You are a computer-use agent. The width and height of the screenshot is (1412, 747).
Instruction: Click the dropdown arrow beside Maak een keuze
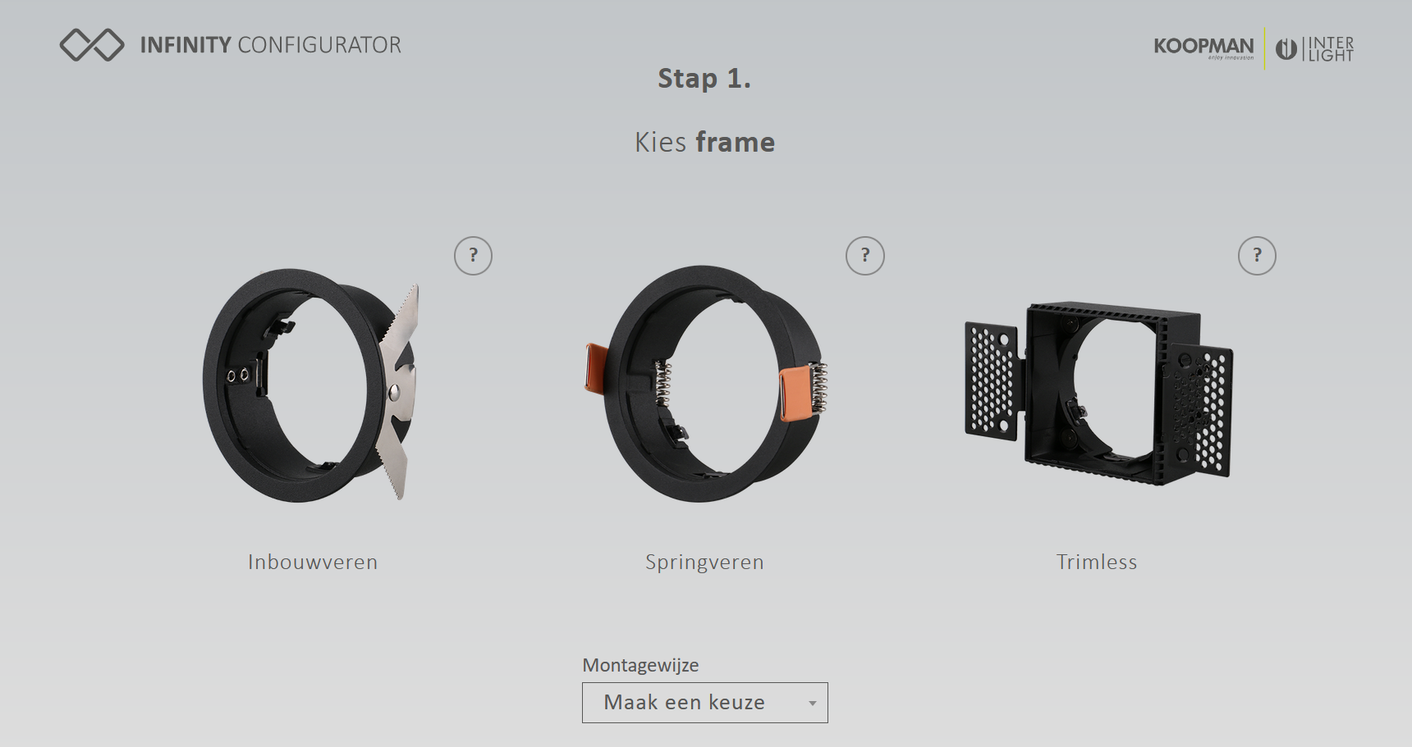click(813, 704)
